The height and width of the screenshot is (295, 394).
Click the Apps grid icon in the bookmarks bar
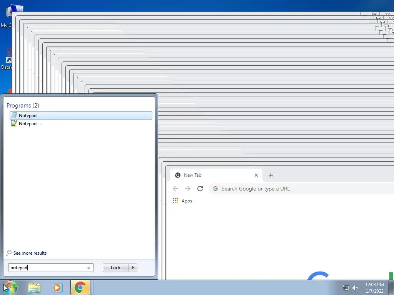coord(175,201)
